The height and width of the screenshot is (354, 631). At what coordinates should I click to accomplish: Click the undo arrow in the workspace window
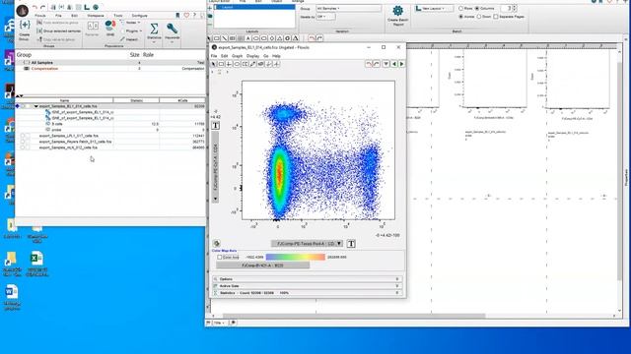coord(35,7)
